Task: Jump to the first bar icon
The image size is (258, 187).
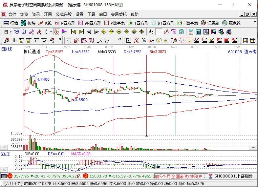Action: (74, 32)
